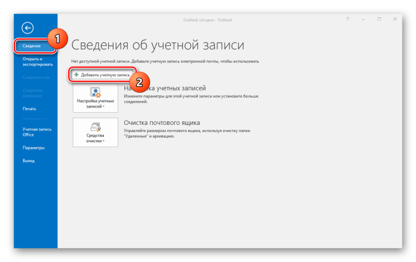416x262 pixels.
Task: Open Параметры from the sidebar
Action: 33,148
